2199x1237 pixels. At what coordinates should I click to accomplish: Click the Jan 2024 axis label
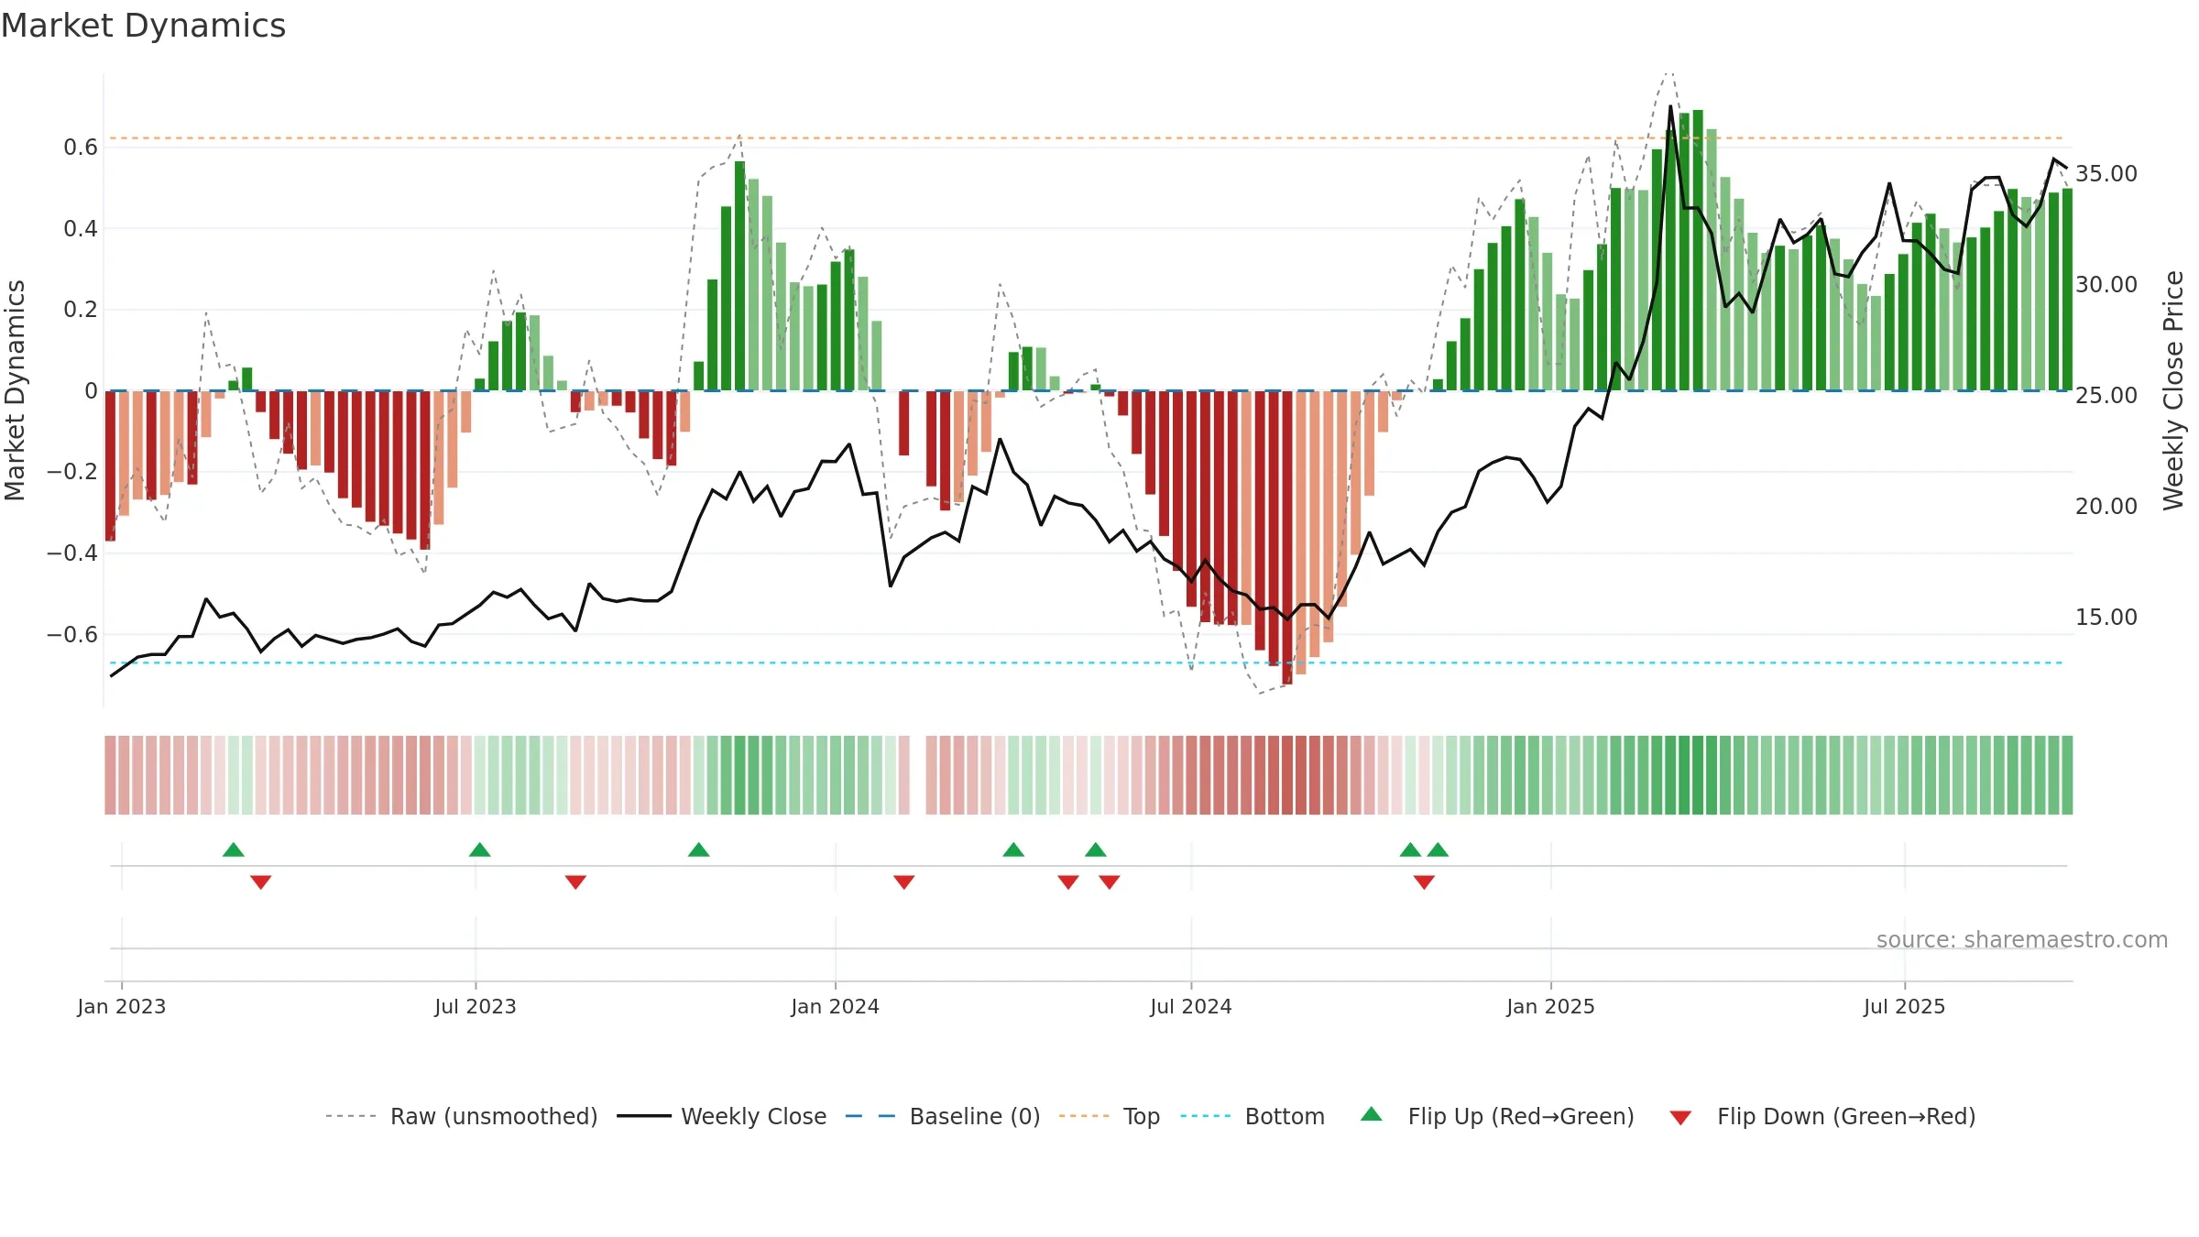[836, 1006]
